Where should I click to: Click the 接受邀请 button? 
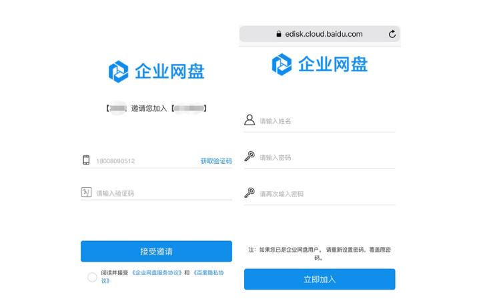point(156,251)
